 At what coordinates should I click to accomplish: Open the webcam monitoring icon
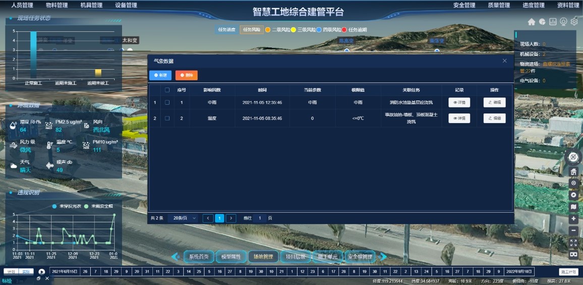(x=563, y=22)
